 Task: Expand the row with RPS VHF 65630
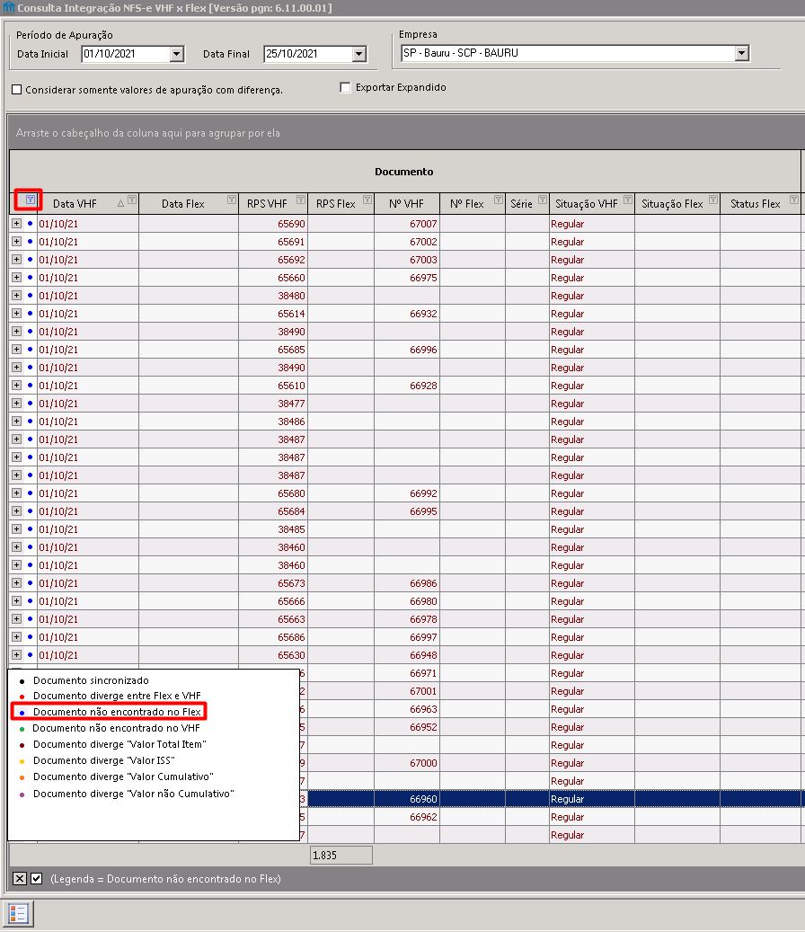coord(17,654)
